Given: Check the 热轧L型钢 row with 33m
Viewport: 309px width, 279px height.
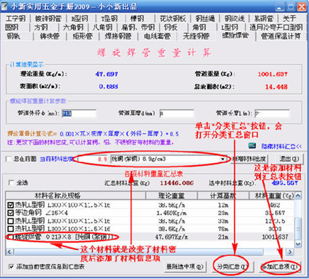Looking at the screenshot, I should [10, 221].
